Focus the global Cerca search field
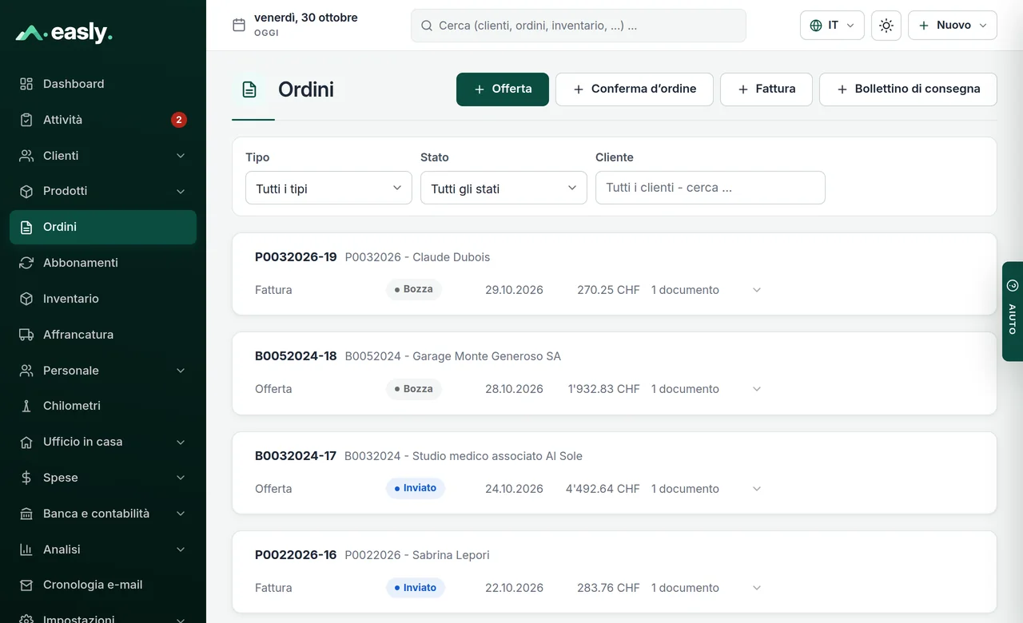The height and width of the screenshot is (623, 1023). point(579,26)
